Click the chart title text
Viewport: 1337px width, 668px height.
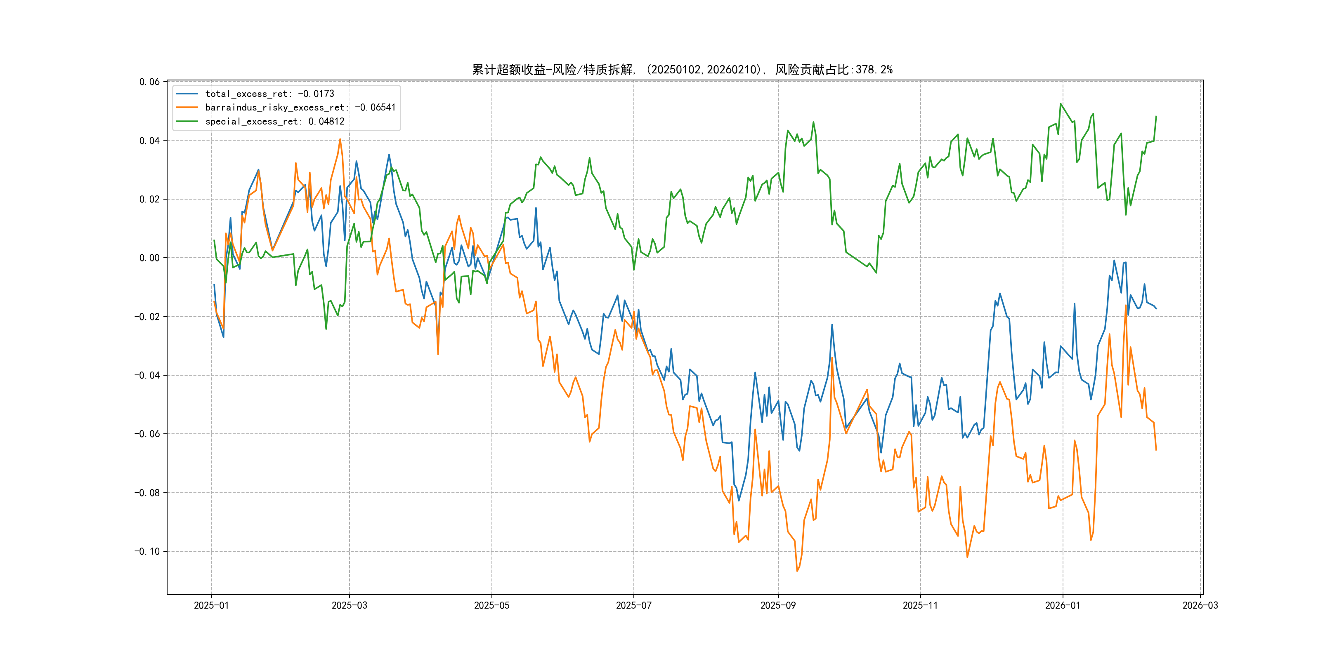682,70
